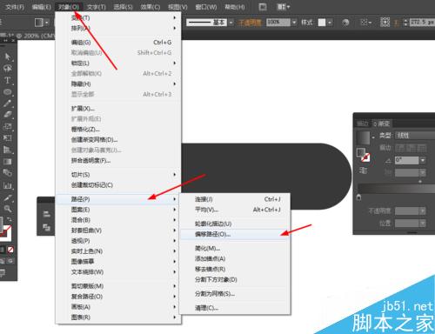Open the gradient angle 0° dropdown
The height and width of the screenshot is (334, 435).
423,160
